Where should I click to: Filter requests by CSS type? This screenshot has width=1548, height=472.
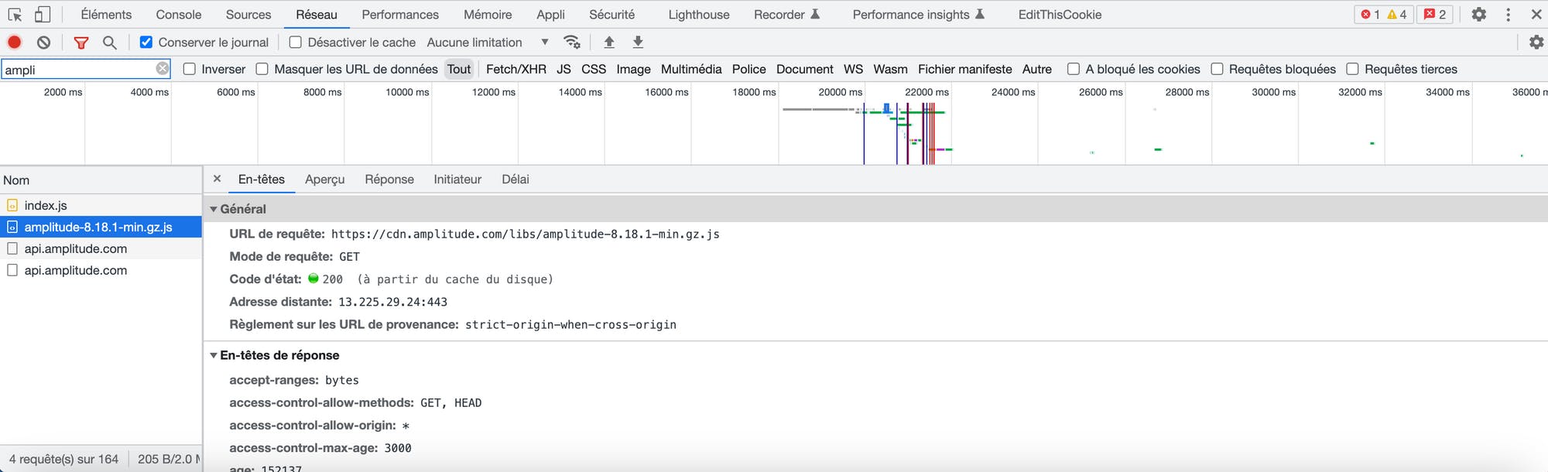[594, 69]
